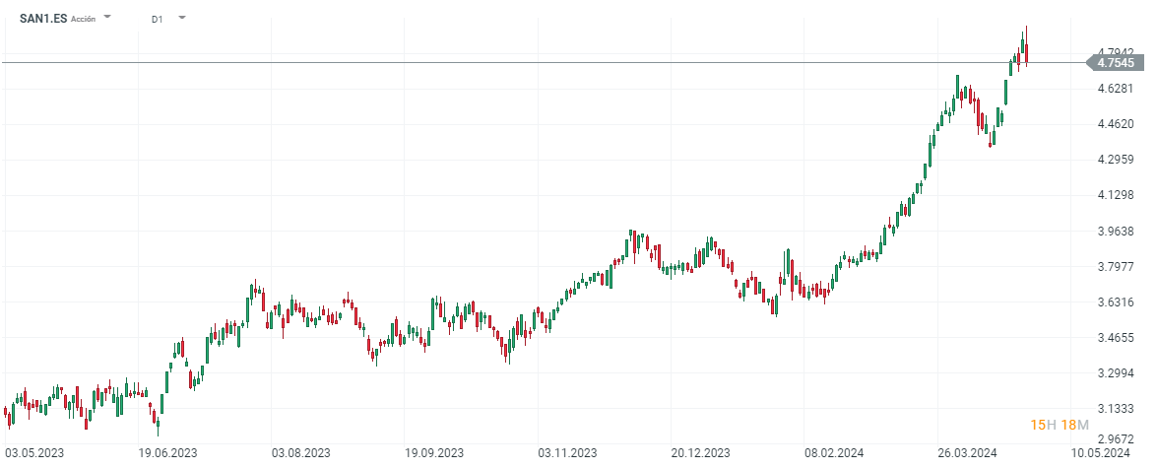Click the current price tag 4.7545
Screen dimensions: 1157x469
(x=1119, y=62)
